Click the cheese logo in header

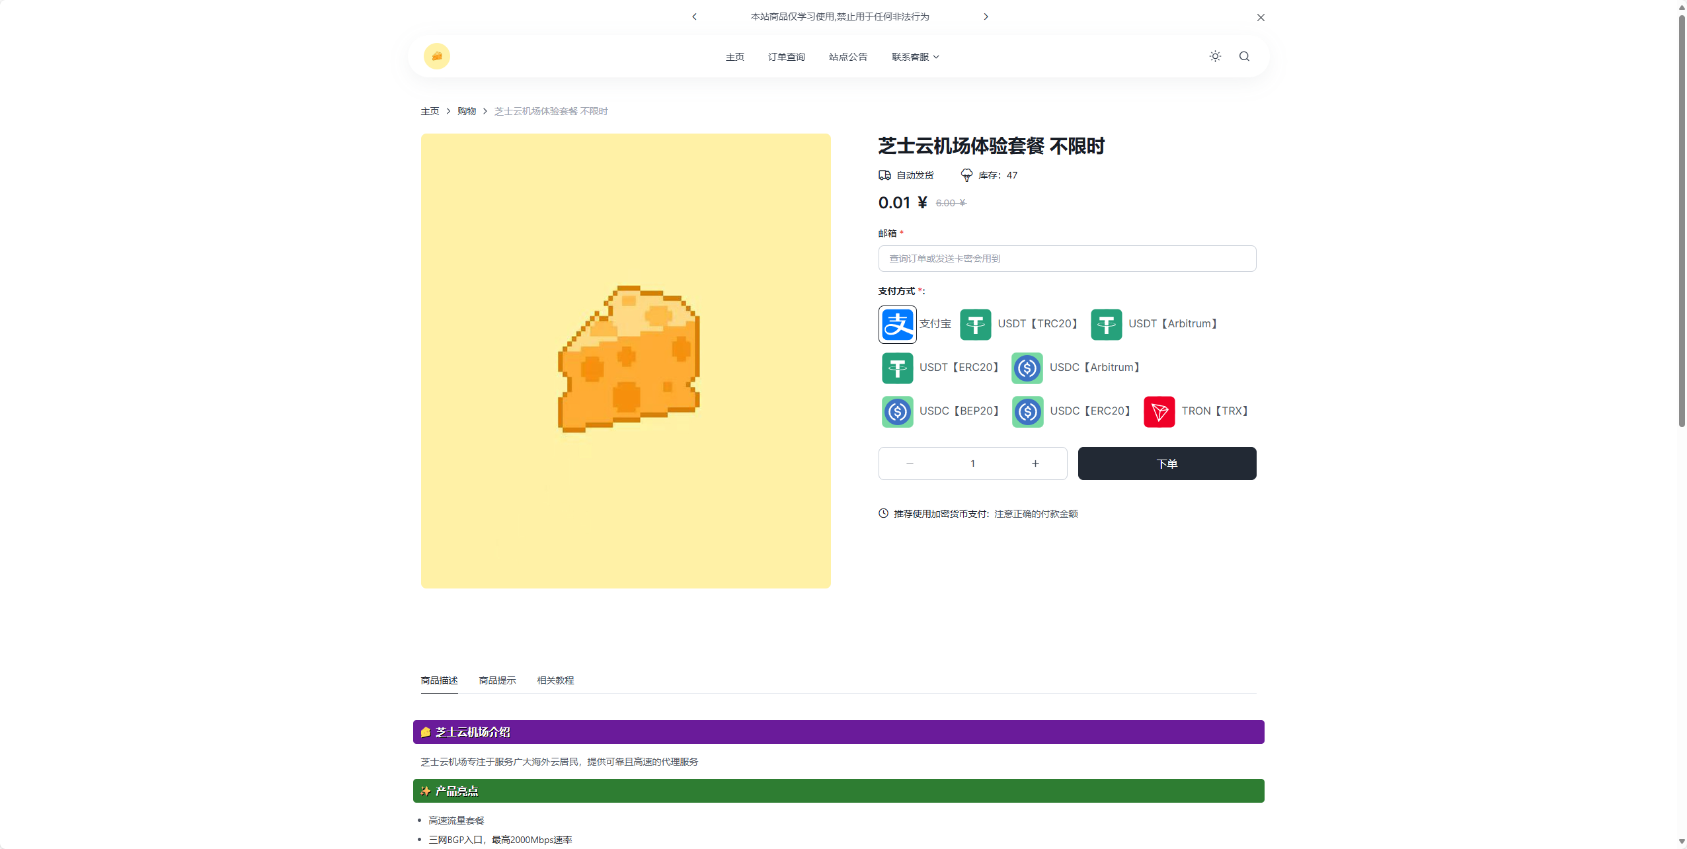tap(436, 56)
